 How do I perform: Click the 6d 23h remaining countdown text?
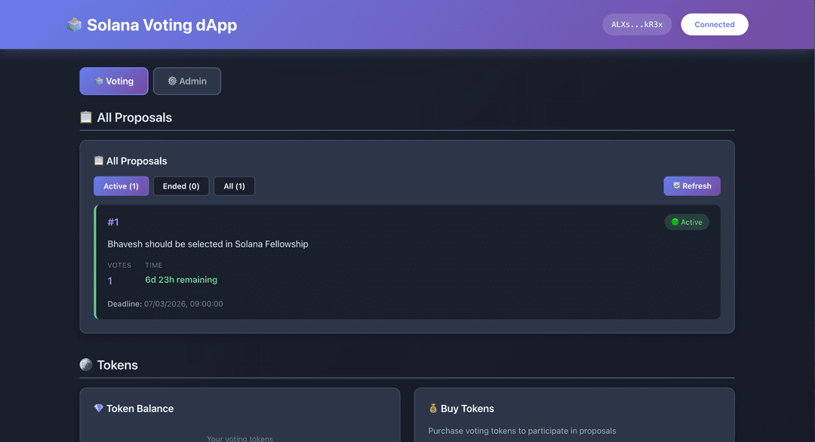coord(180,279)
